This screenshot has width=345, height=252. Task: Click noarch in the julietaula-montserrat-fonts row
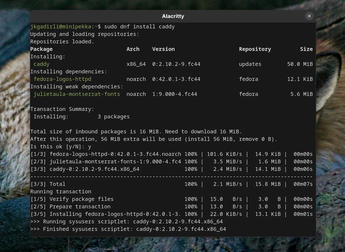(x=136, y=94)
